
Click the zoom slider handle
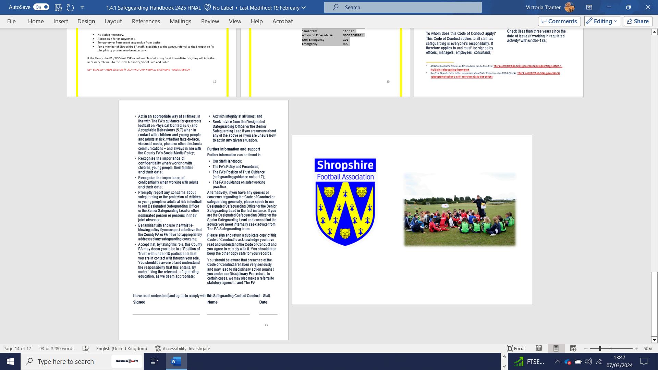click(600, 348)
